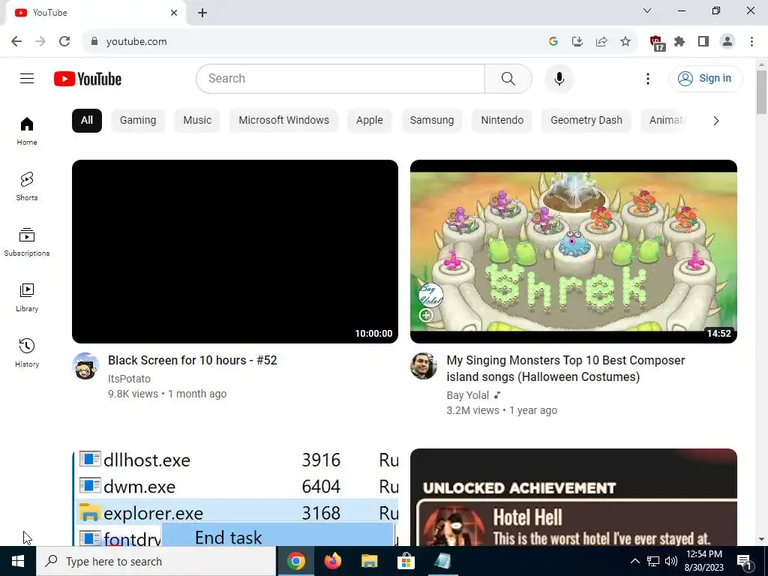Select the Geometry Dash filter chip
The width and height of the screenshot is (768, 576).
coord(586,121)
